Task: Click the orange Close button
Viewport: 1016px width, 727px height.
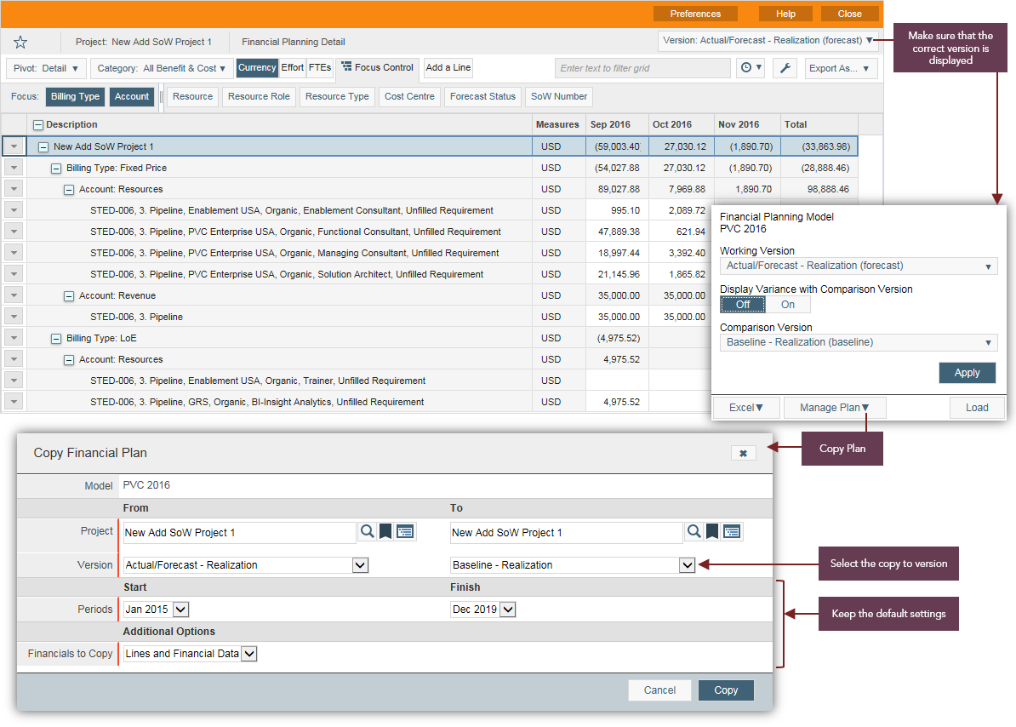Action: click(x=849, y=14)
